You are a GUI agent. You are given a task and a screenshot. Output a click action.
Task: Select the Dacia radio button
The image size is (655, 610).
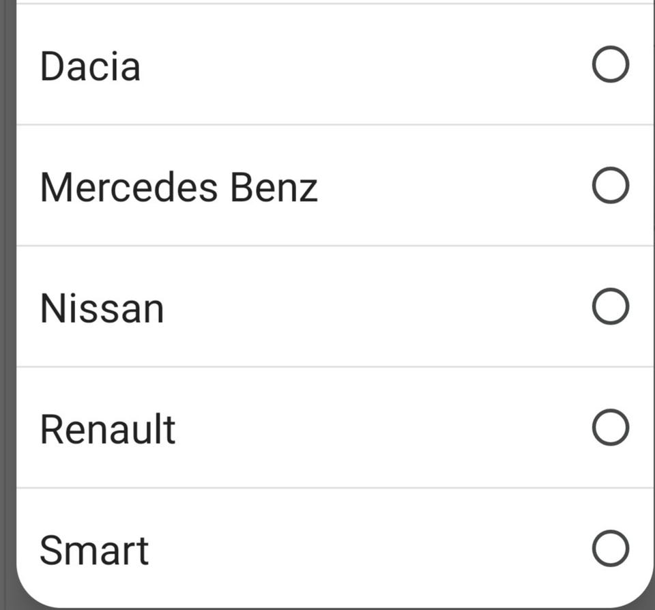point(610,65)
